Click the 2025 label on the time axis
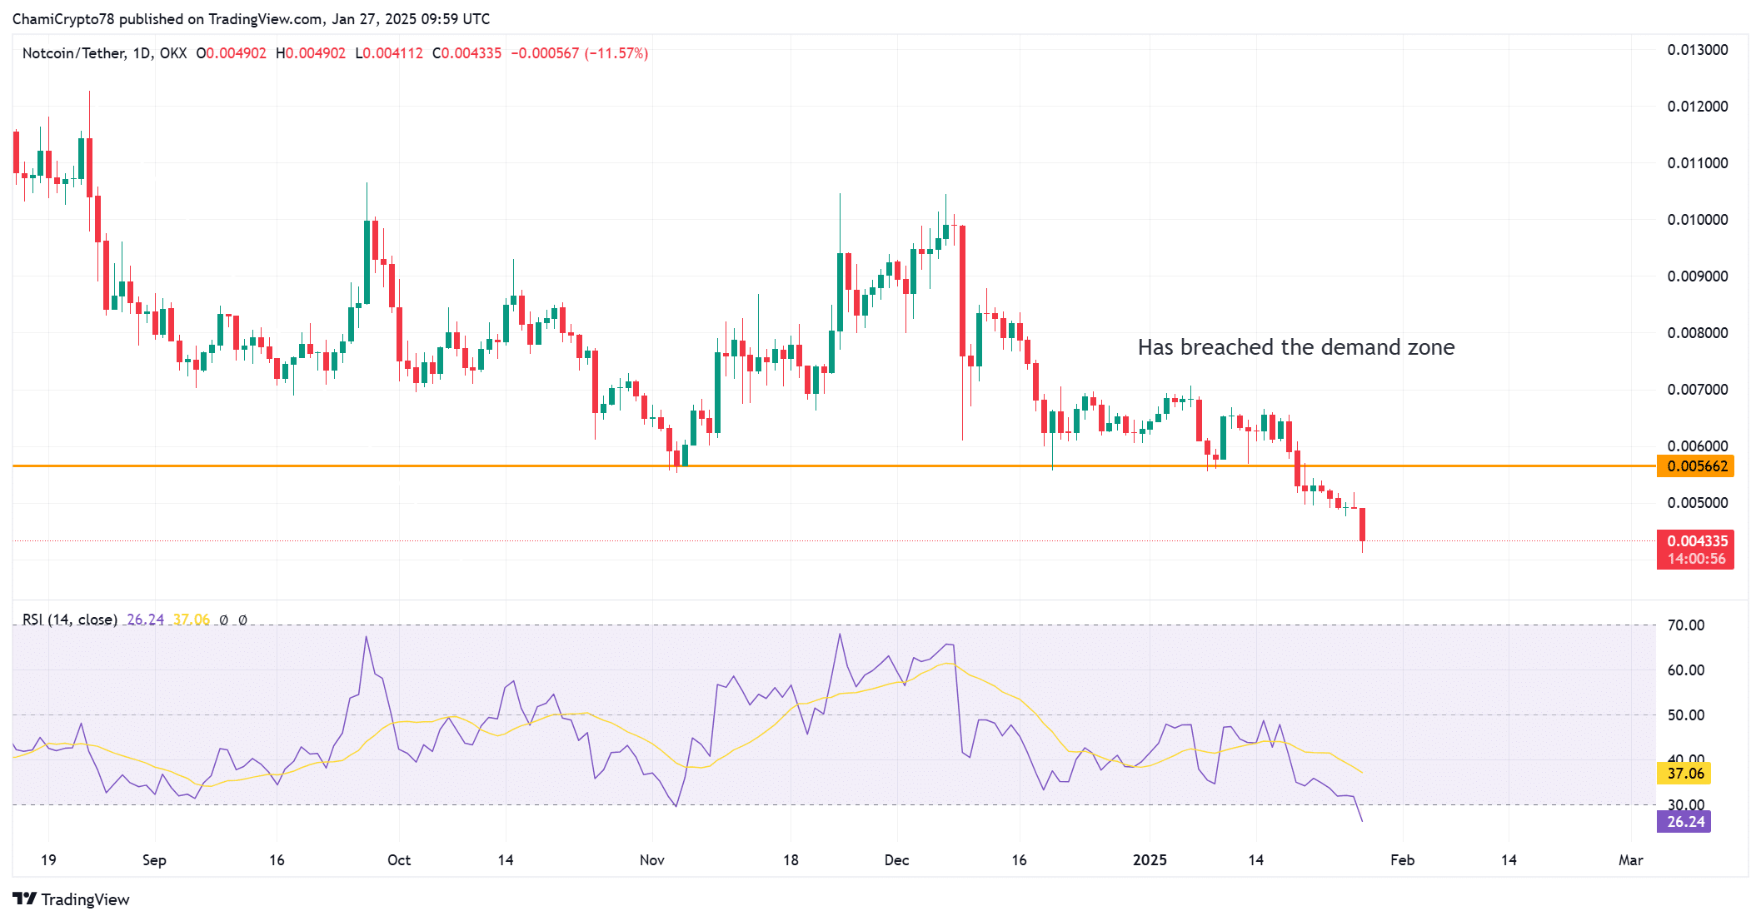 [1150, 860]
